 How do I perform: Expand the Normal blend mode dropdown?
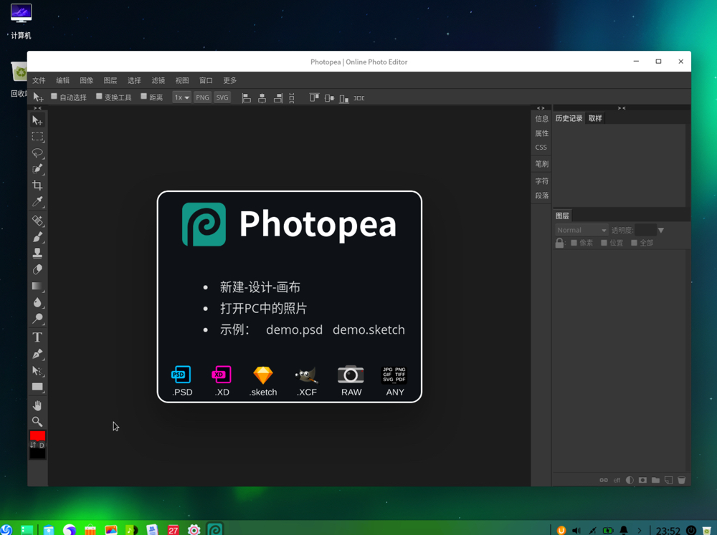coord(581,231)
